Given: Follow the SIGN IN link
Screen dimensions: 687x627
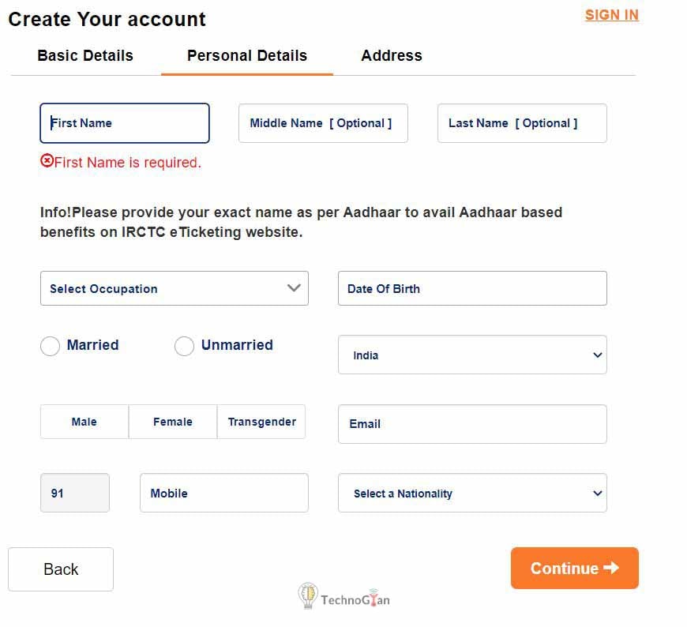Looking at the screenshot, I should pyautogui.click(x=611, y=15).
